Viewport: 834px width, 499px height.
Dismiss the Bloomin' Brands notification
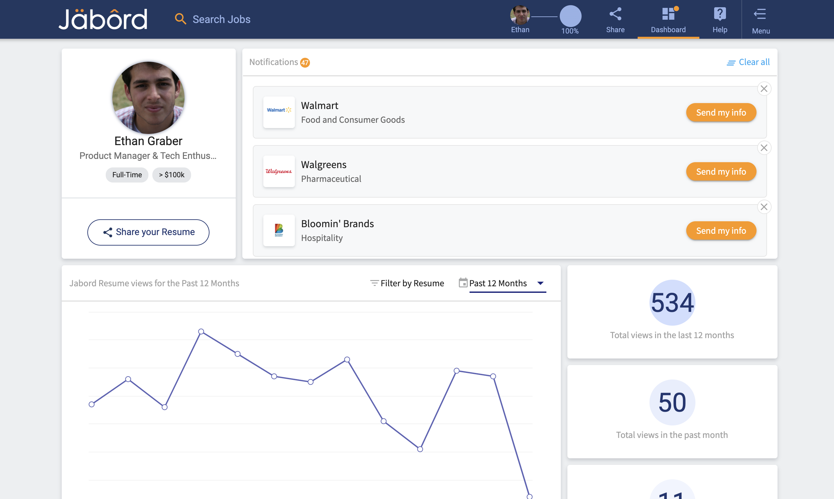point(764,207)
